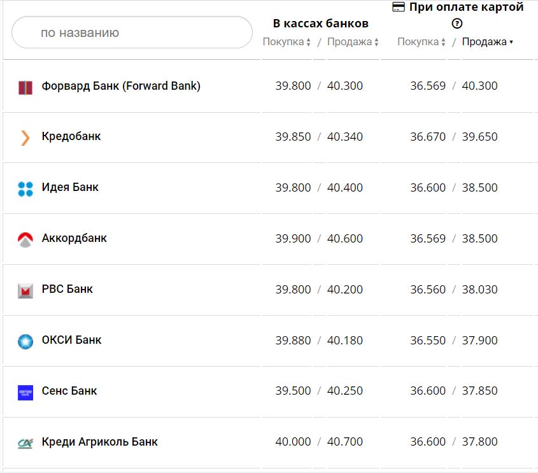Screen dimensions: 538x473
Task: Sort by card payment Покупка column
Action: 421,42
